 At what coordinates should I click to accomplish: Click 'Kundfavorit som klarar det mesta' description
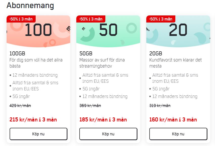pyautogui.click(x=176, y=63)
